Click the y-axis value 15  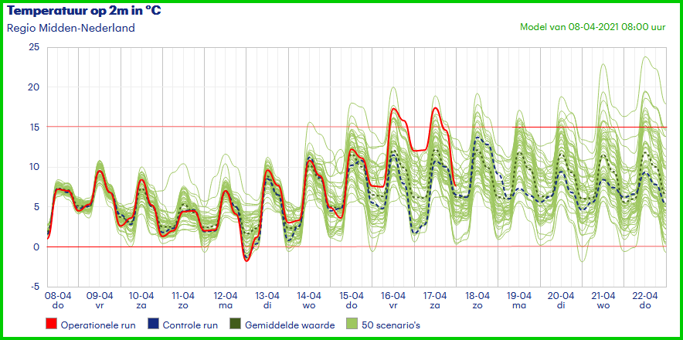(x=35, y=127)
